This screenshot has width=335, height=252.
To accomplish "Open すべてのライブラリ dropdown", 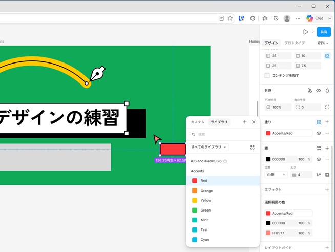I will point(208,147).
